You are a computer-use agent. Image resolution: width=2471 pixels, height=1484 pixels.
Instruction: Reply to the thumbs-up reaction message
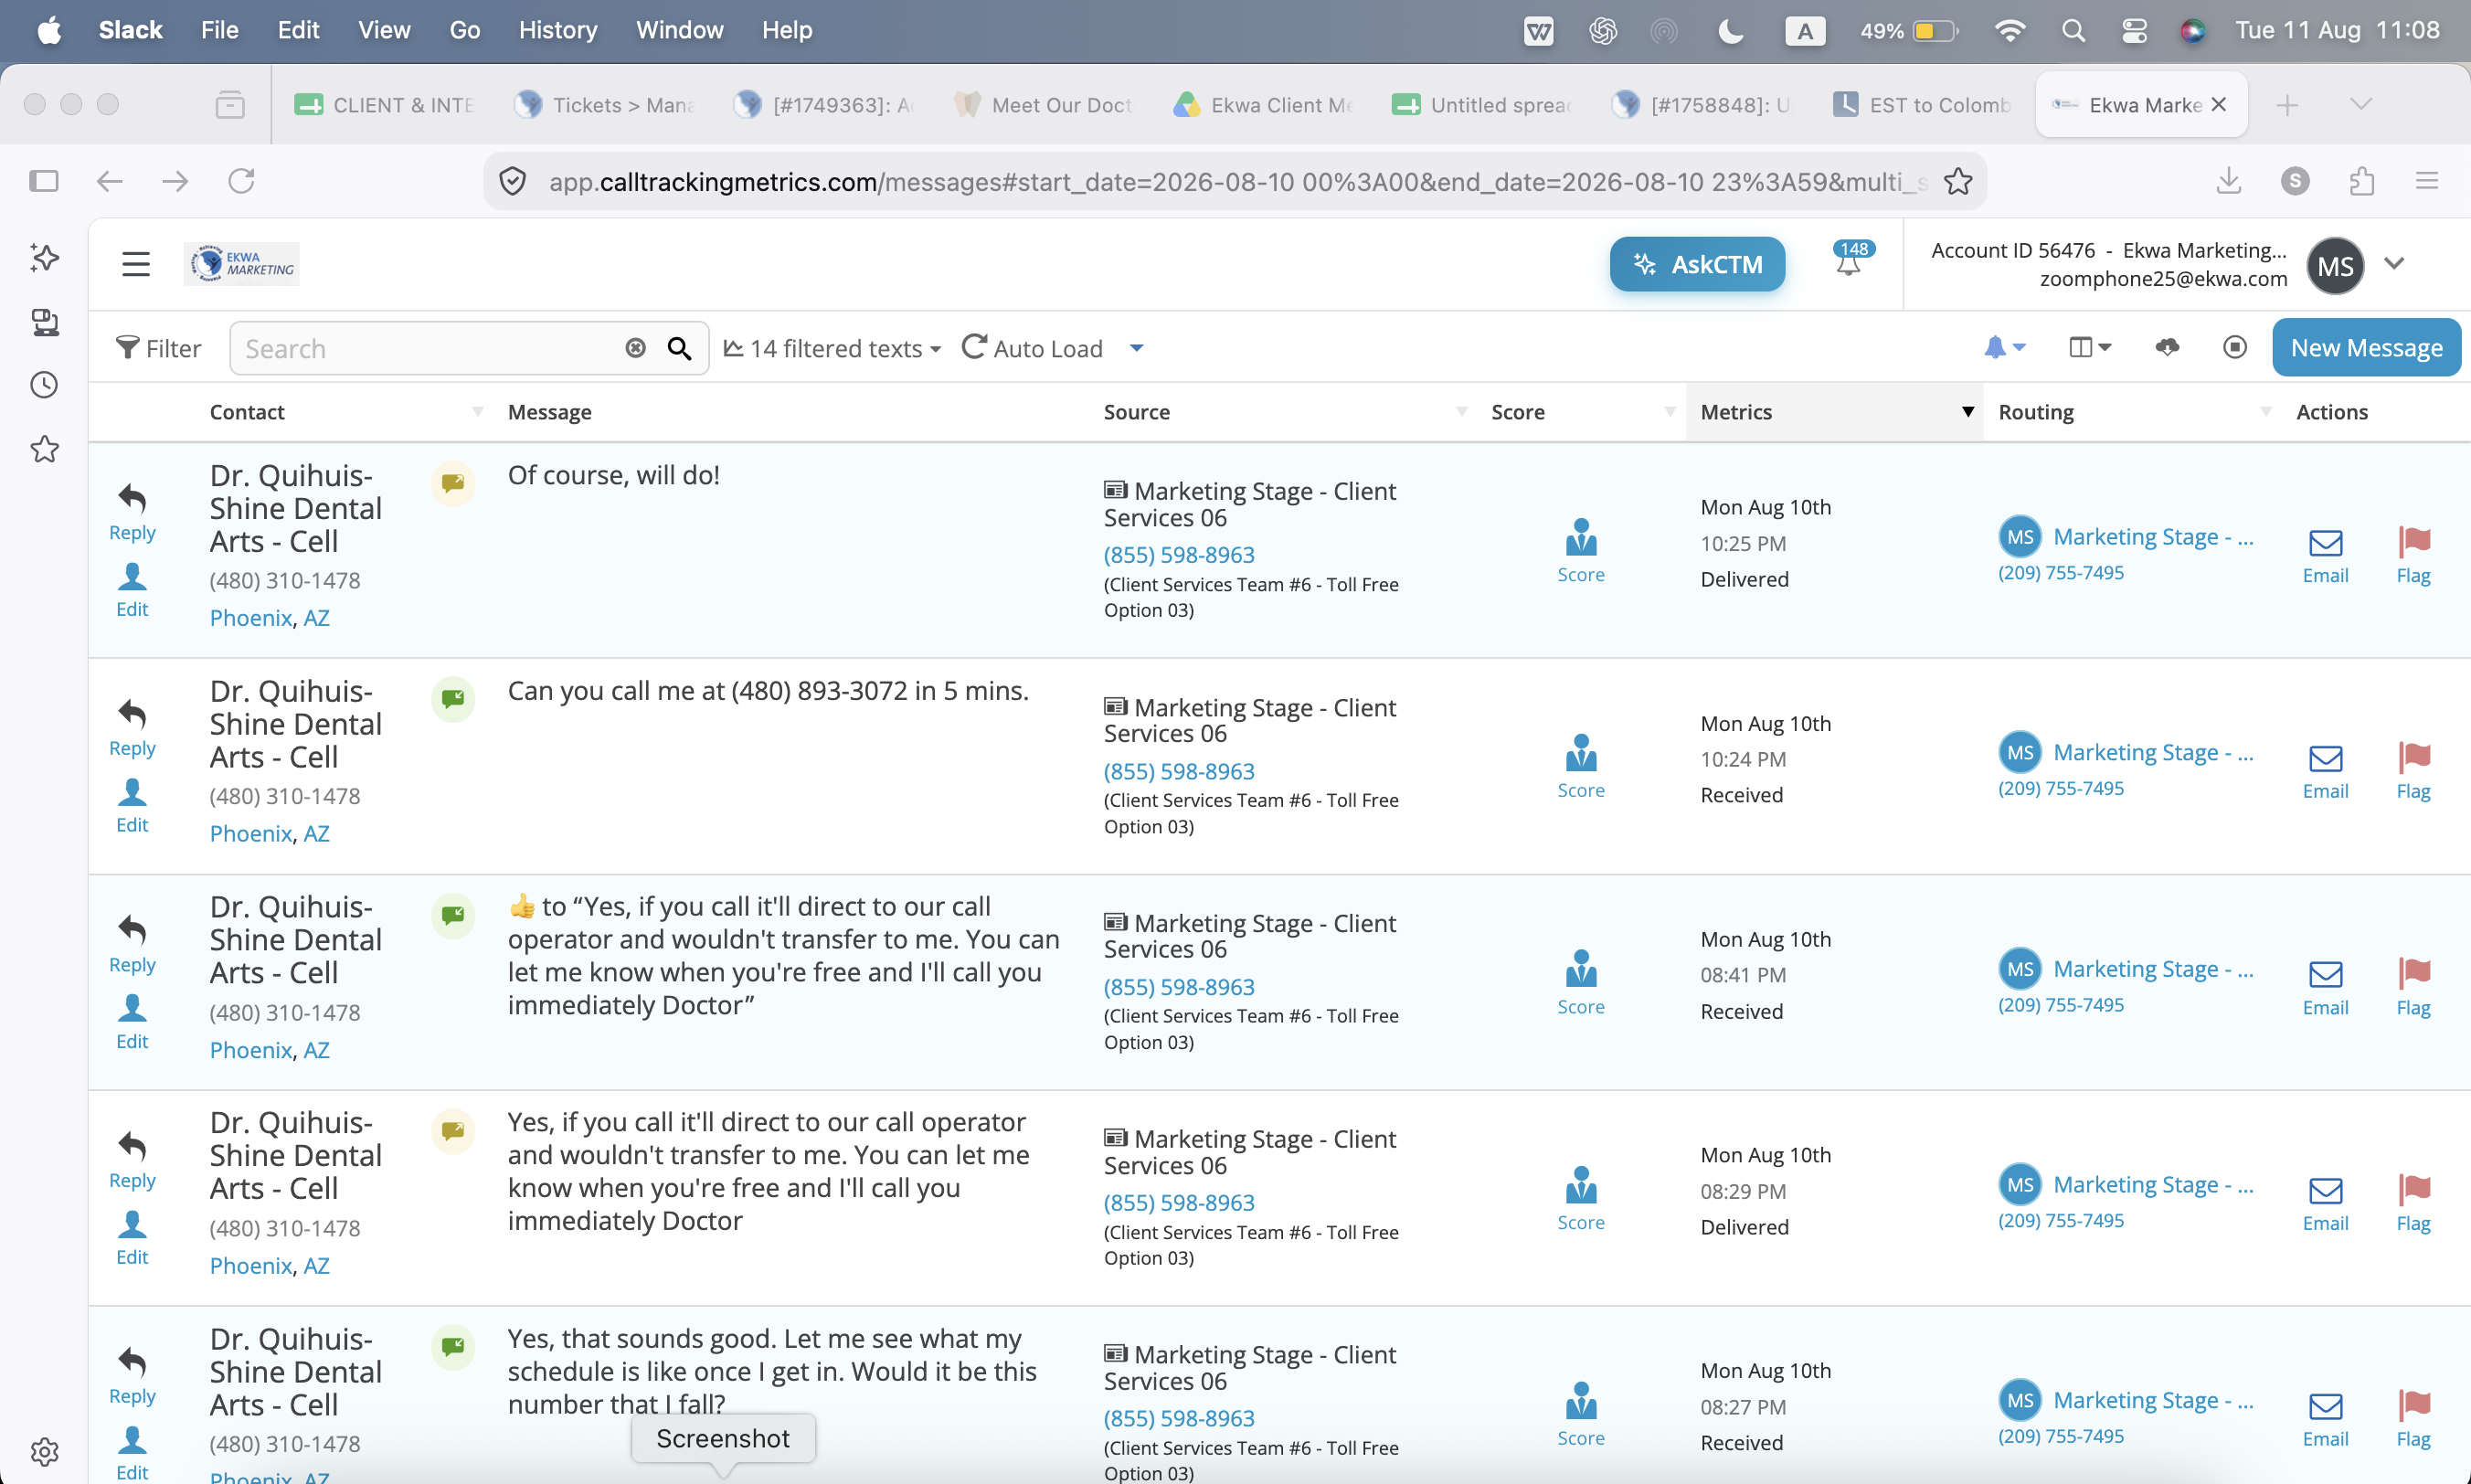(132, 944)
